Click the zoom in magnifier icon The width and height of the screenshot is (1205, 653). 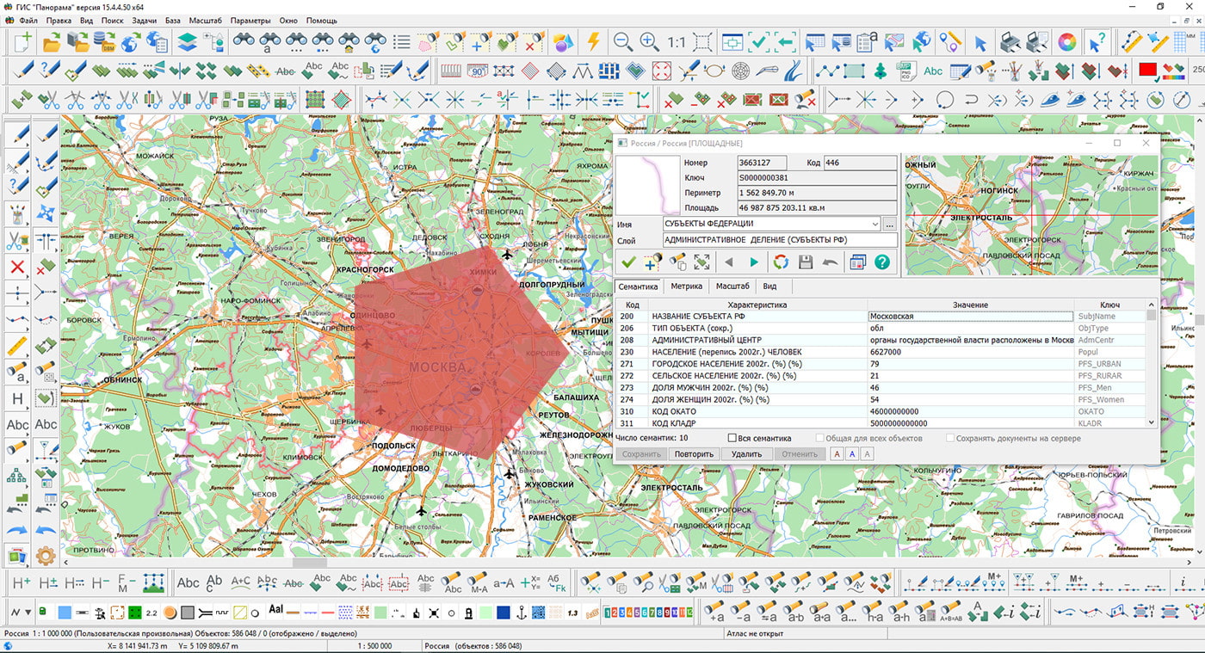click(650, 42)
